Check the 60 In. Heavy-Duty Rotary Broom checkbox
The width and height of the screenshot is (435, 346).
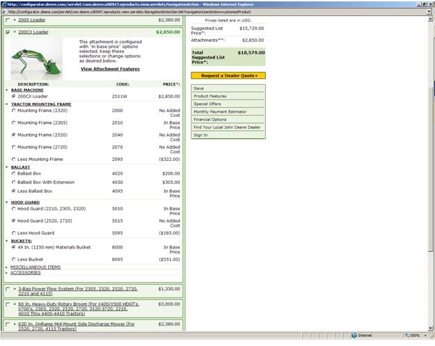pos(8,305)
